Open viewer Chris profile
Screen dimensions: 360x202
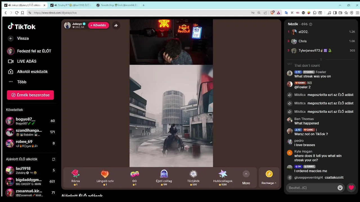[321, 41]
